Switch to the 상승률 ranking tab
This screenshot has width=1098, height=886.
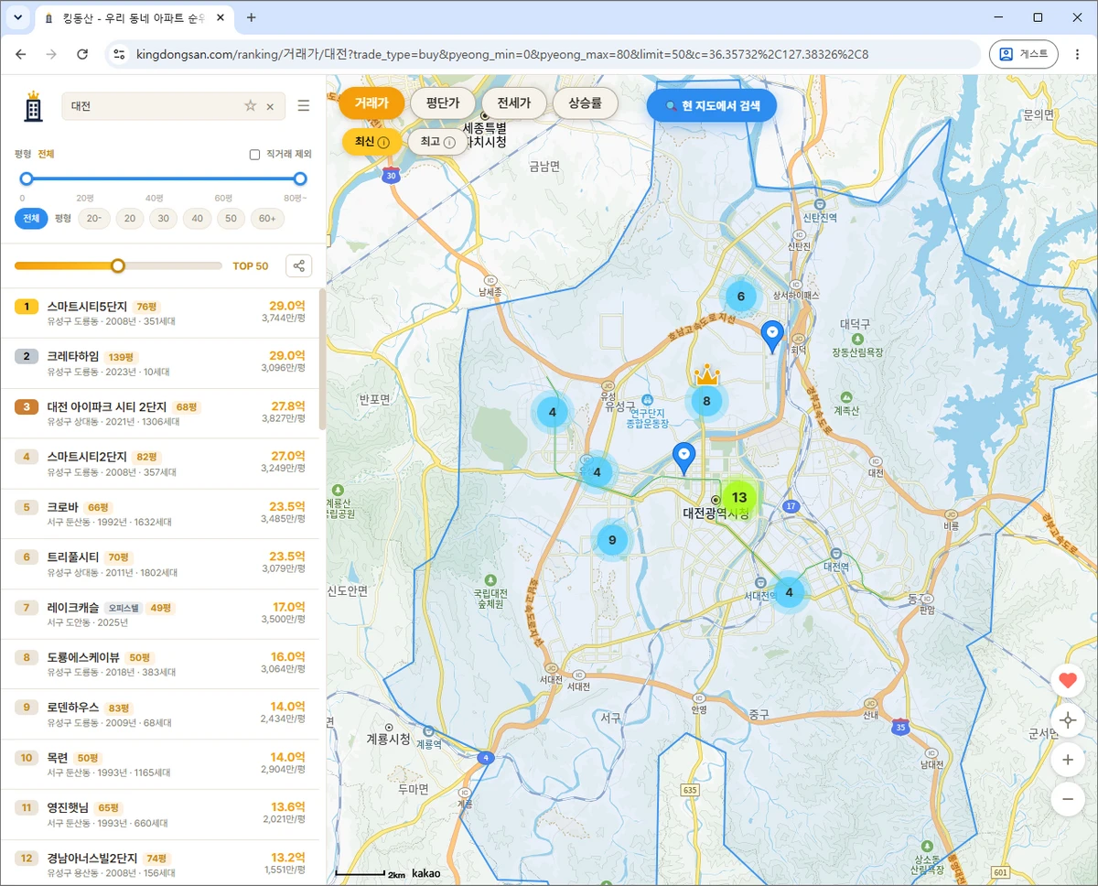coord(585,103)
